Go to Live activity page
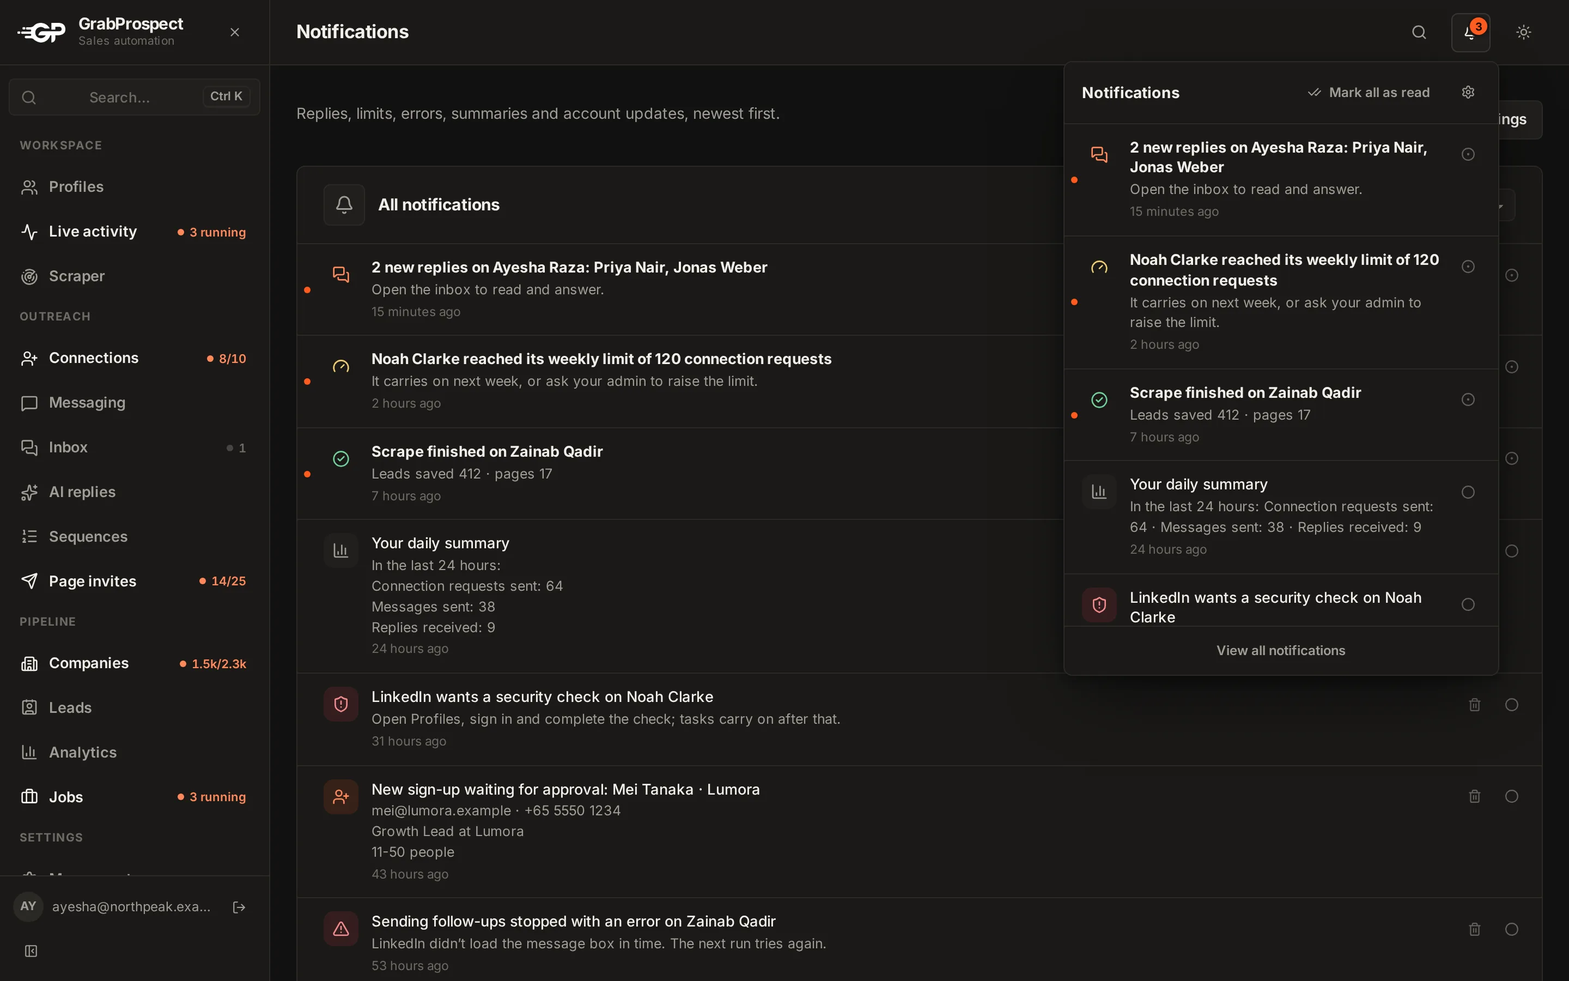Viewport: 1569px width, 981px height. (x=134, y=232)
